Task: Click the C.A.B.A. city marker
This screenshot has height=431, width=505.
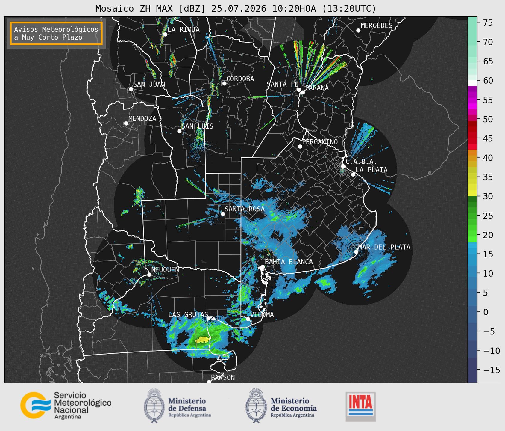Action: coord(343,166)
